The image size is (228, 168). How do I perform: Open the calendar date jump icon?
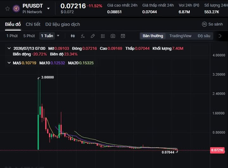(x=123, y=36)
